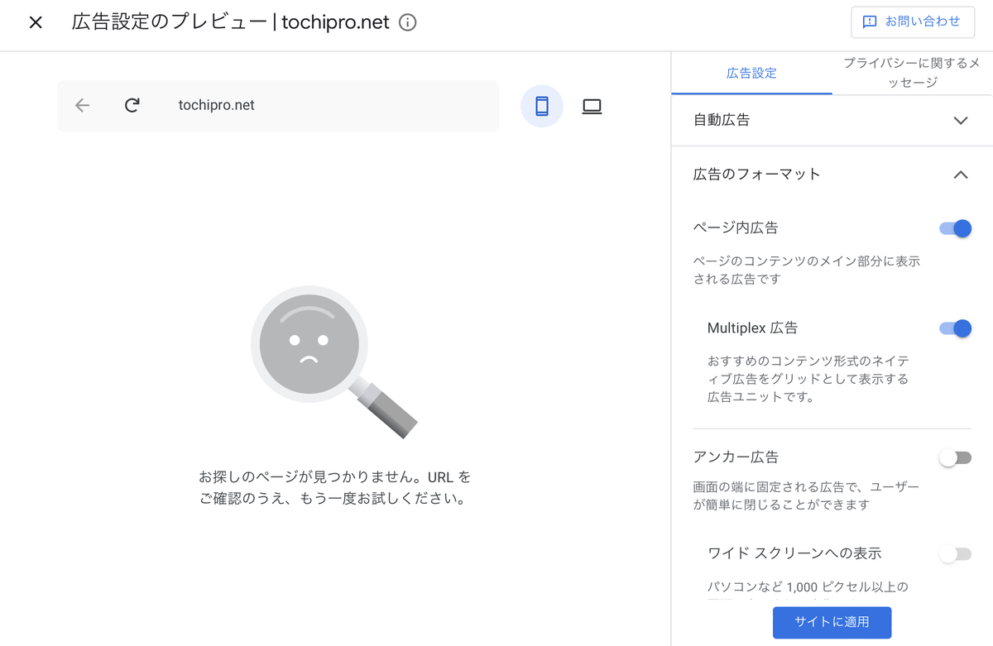Screen dimensions: 993x646
Task: Switch to laptop desktop preview icon
Action: 592,106
